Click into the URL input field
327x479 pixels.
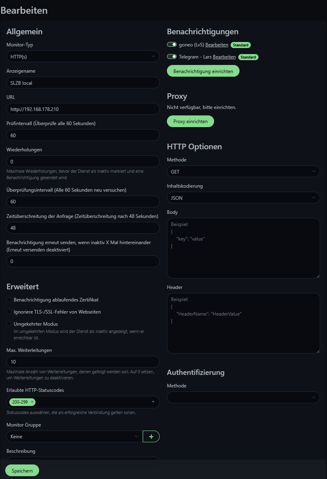pyautogui.click(x=83, y=109)
